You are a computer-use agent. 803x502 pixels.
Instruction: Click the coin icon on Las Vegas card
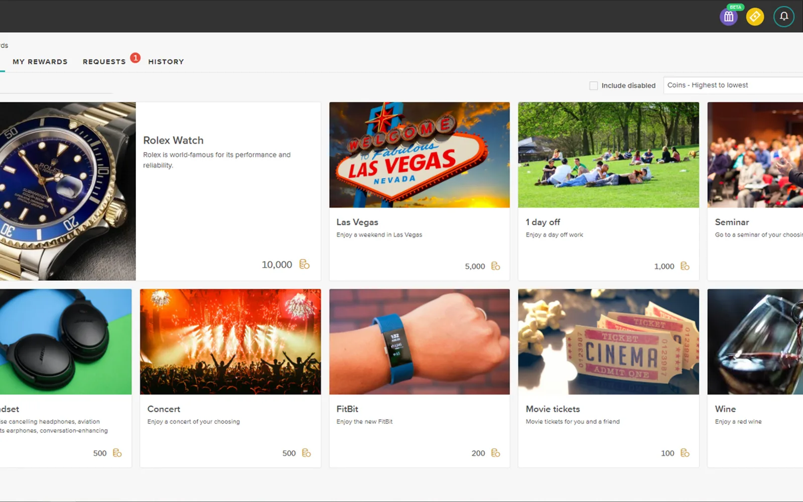tap(495, 266)
